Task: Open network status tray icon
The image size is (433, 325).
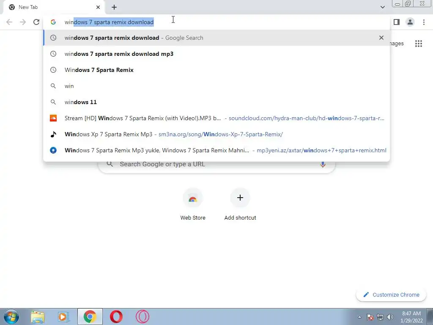Action: pos(380,317)
